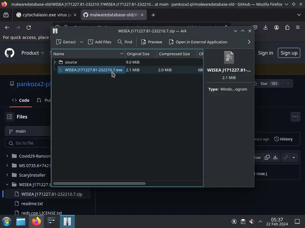Open Firefox View recent browsing icon

(6, 15)
